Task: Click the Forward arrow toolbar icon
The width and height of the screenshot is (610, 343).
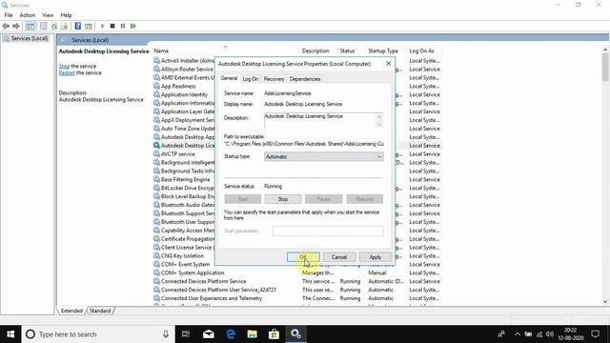Action: click(16, 26)
